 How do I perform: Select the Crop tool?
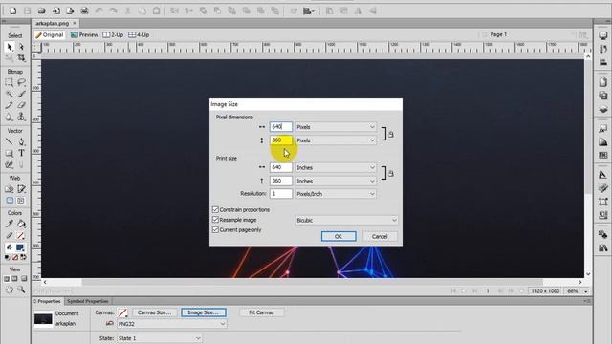pos(21,58)
